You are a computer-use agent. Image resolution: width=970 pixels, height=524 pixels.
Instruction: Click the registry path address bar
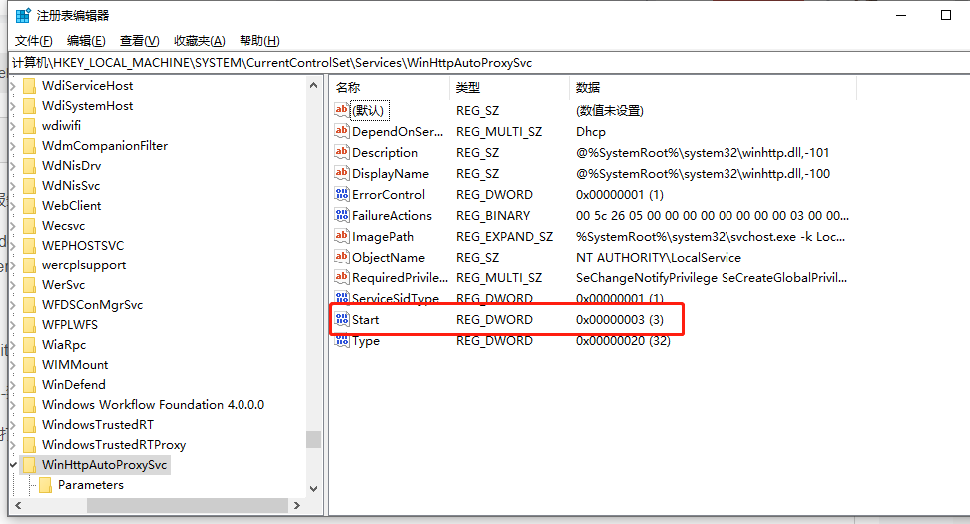pyautogui.click(x=489, y=63)
